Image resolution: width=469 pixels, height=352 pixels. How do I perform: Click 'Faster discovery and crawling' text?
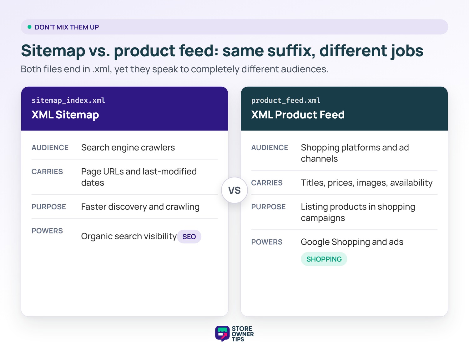(x=140, y=207)
